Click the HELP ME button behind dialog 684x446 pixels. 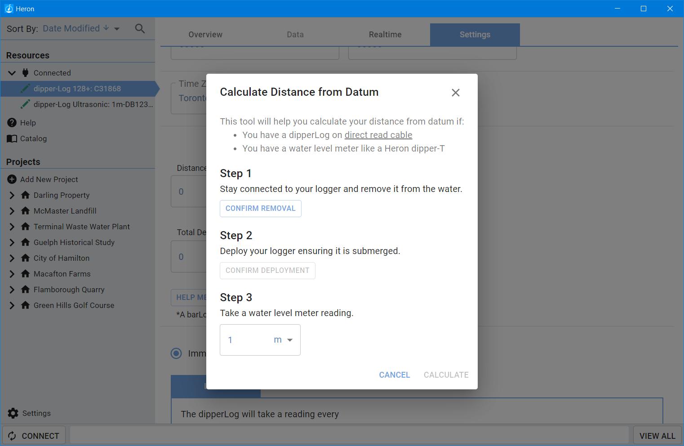[189, 298]
